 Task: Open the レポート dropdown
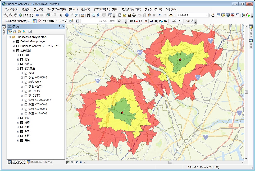pyautogui.click(x=176, y=21)
